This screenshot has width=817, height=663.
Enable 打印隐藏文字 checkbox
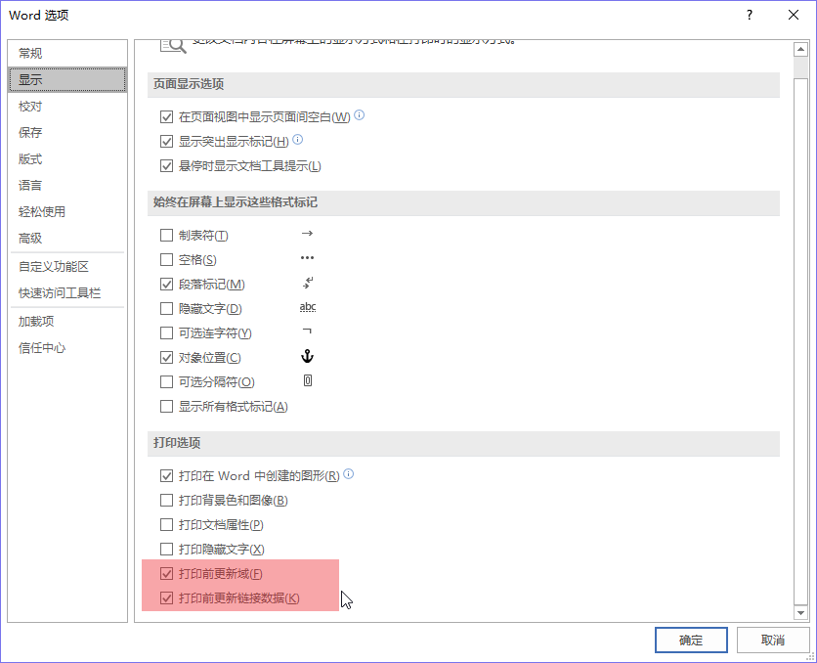coord(166,549)
